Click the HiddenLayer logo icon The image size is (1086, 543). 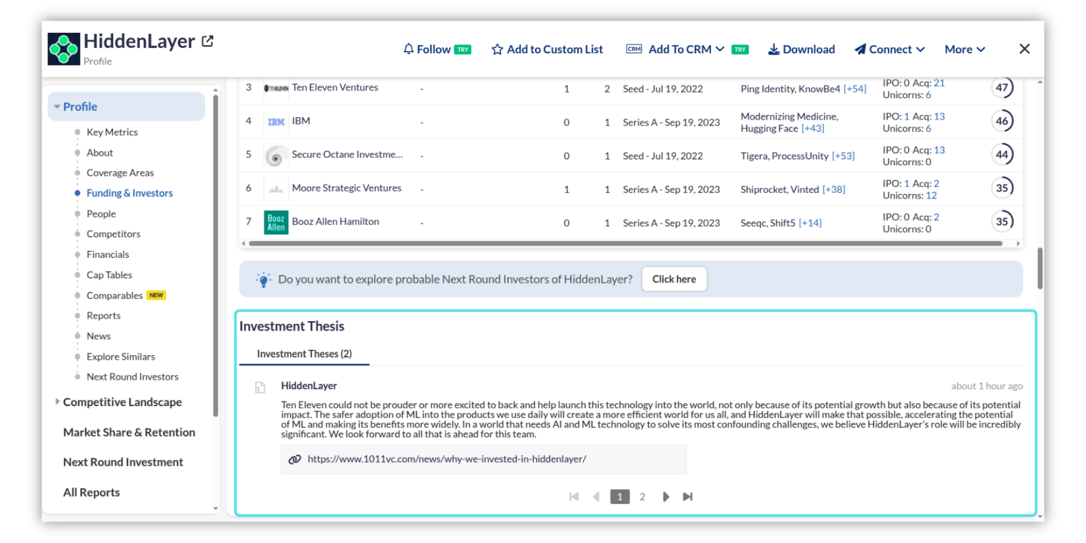64,49
